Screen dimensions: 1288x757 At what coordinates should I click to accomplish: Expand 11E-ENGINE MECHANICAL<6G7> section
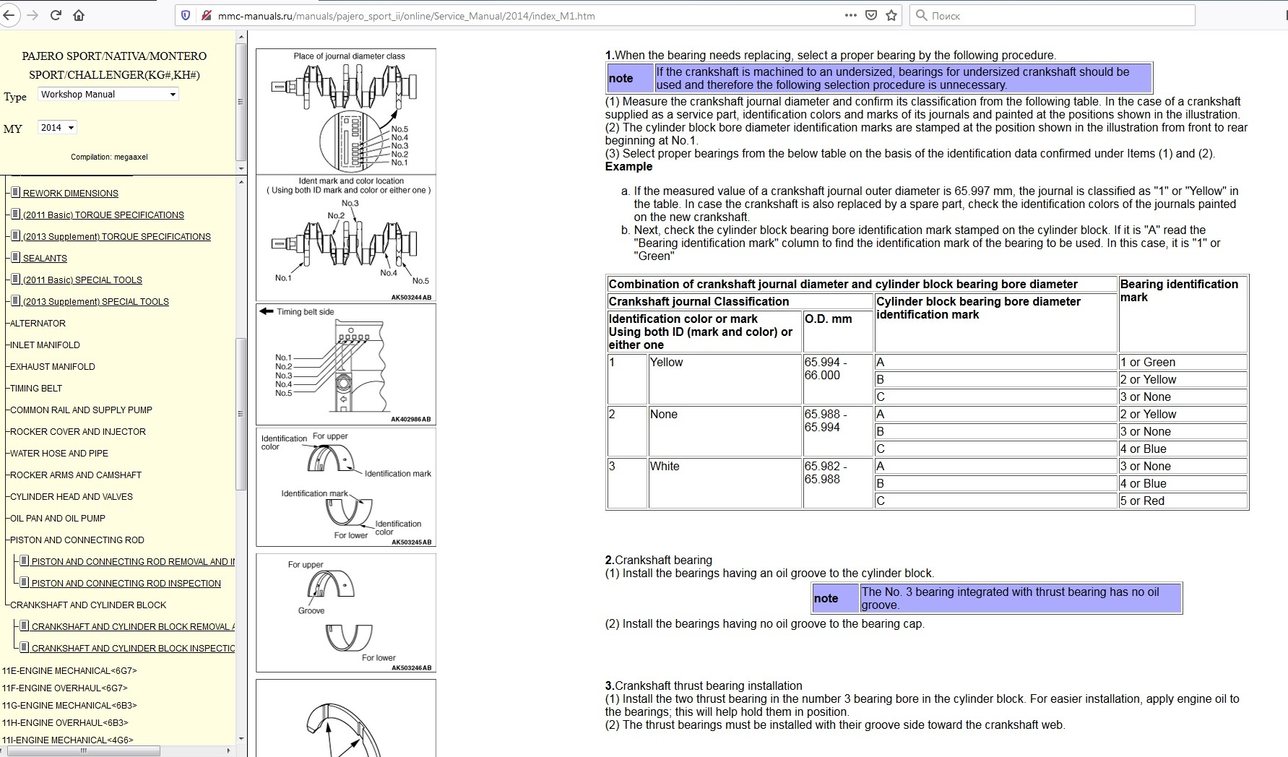tap(69, 670)
